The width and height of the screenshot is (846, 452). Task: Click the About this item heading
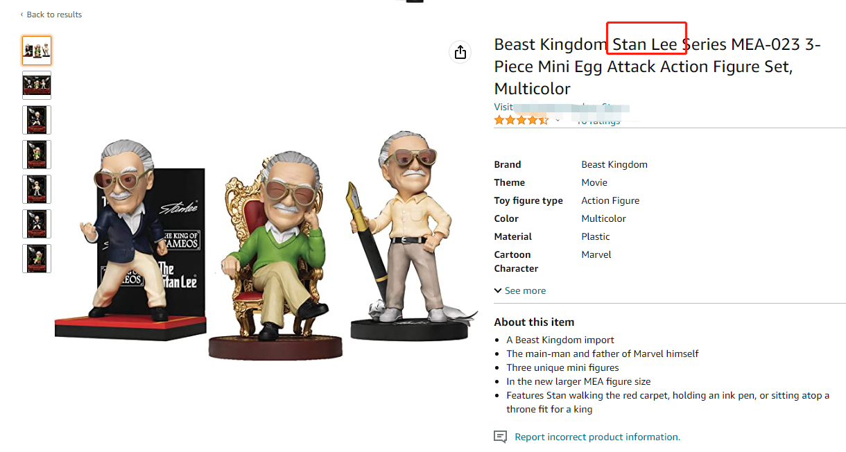(x=534, y=322)
